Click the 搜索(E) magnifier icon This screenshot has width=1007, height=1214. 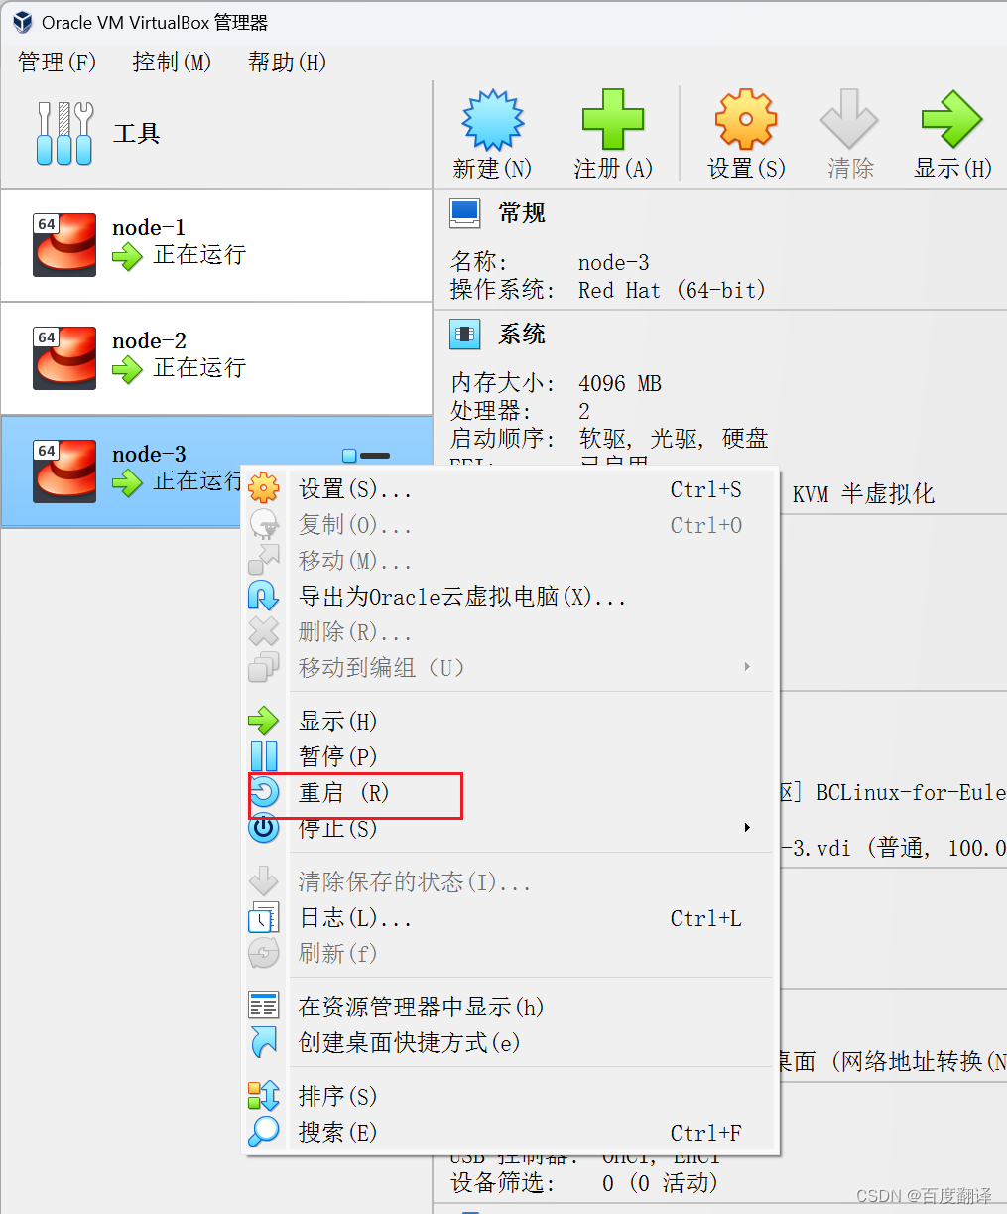(x=264, y=1132)
